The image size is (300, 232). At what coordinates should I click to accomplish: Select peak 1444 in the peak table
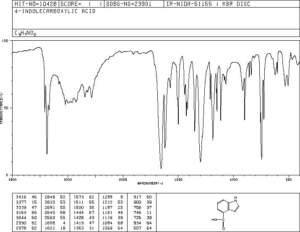pyautogui.click(x=78, y=212)
